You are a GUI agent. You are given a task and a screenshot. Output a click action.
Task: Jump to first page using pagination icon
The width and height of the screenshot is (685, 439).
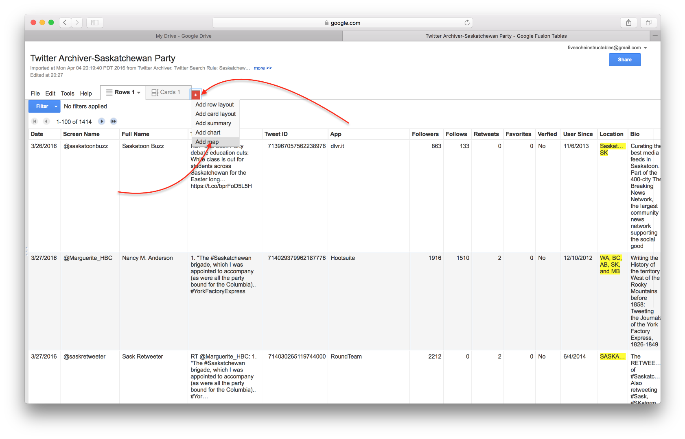click(34, 121)
